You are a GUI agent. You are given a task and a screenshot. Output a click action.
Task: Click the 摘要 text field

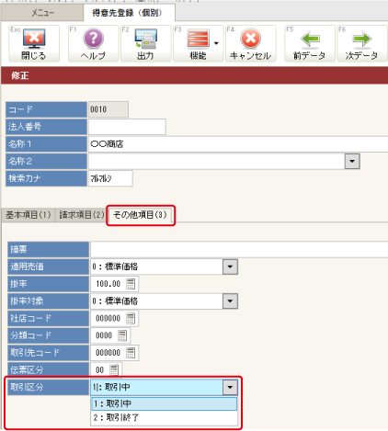pos(239,250)
